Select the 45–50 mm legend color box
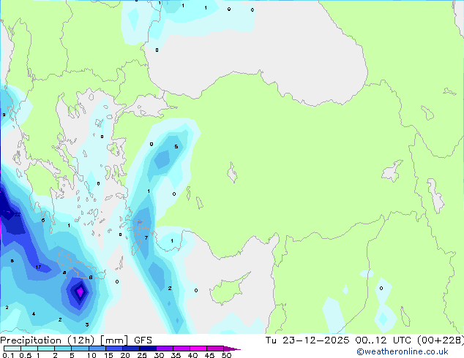This screenshot has width=464, height=358. pos(215,349)
